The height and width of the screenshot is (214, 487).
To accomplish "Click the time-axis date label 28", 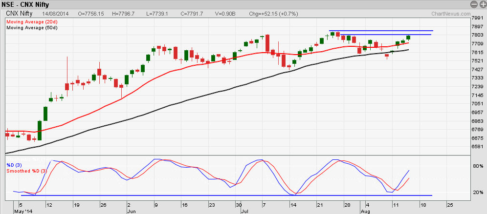I will [x=347, y=205].
